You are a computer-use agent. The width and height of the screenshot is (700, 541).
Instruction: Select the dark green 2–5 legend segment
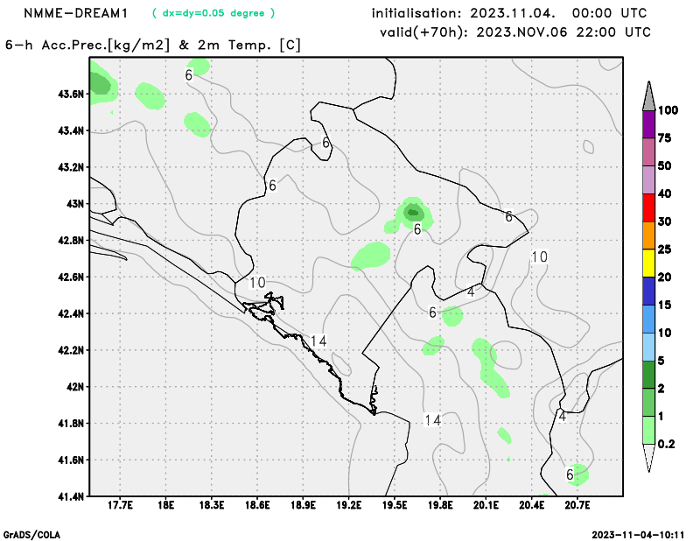coord(648,375)
